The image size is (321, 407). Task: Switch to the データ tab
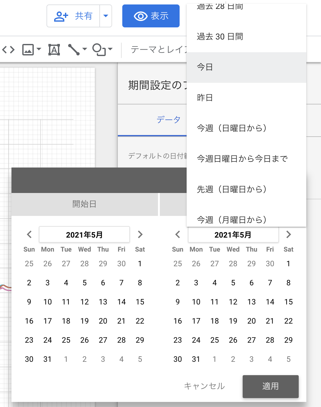click(169, 119)
